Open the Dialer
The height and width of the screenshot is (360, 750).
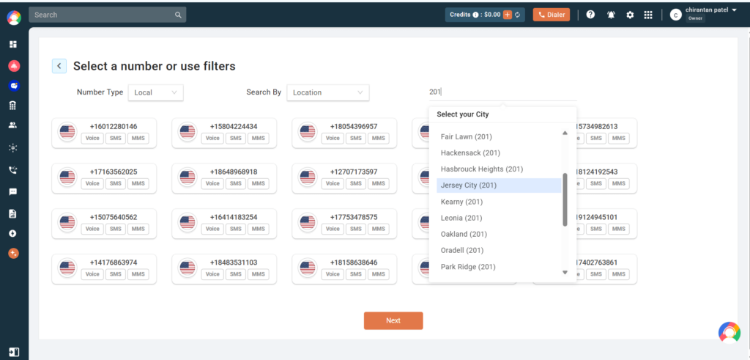tap(551, 15)
